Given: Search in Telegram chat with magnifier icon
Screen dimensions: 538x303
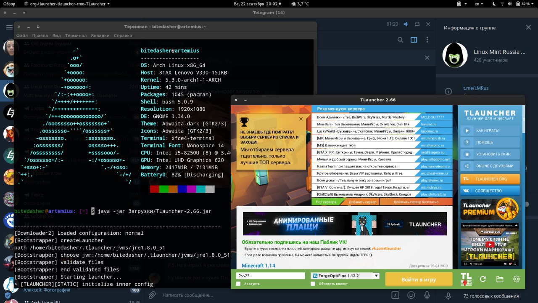Looking at the screenshot, I should (401, 40).
